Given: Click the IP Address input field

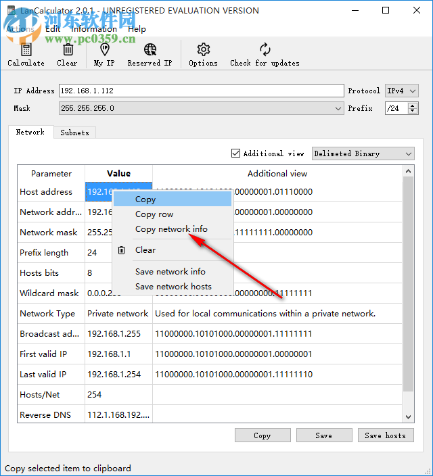Looking at the screenshot, I should pos(201,91).
